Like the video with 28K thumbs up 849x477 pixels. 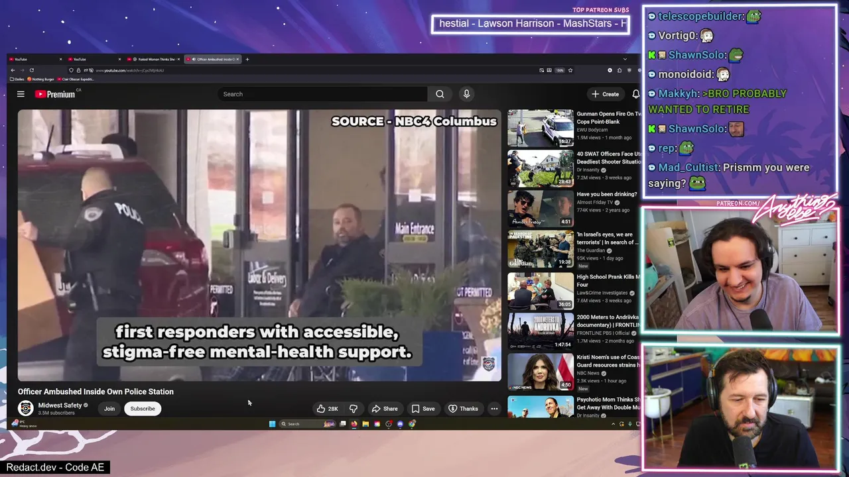point(327,409)
